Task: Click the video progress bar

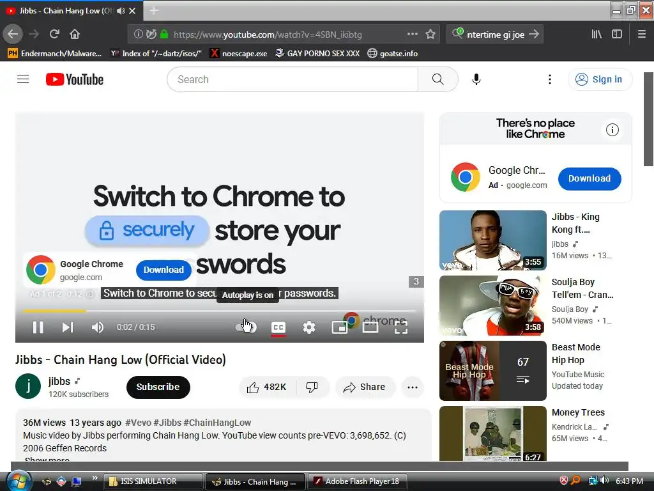Action: (x=220, y=311)
